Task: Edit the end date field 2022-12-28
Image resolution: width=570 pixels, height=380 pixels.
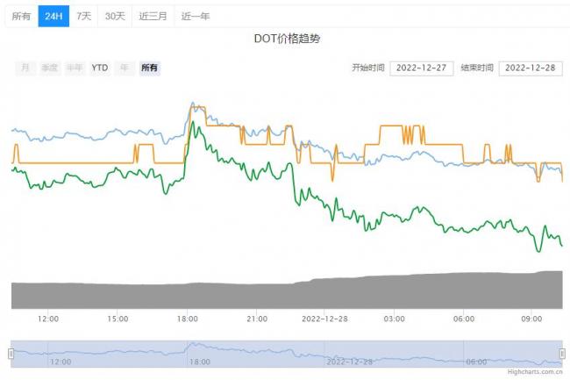Action: [x=531, y=68]
